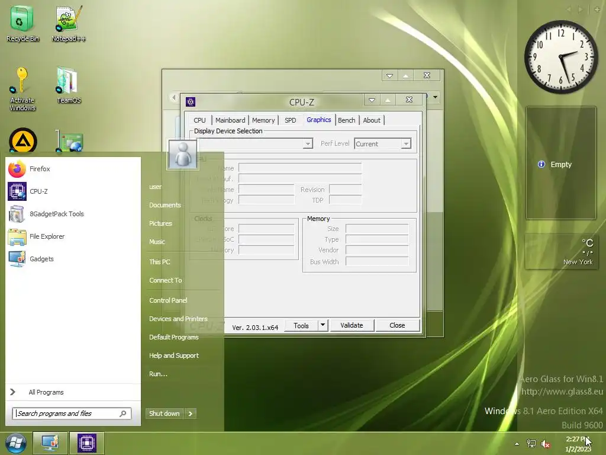This screenshot has height=455, width=606.
Task: Click the Close button in CPU-Z
Action: pos(397,325)
